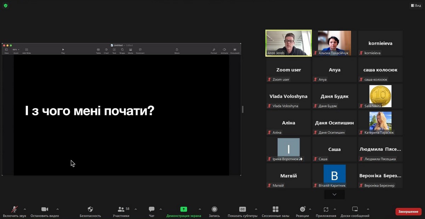Show more participants with down chevron

(x=334, y=195)
